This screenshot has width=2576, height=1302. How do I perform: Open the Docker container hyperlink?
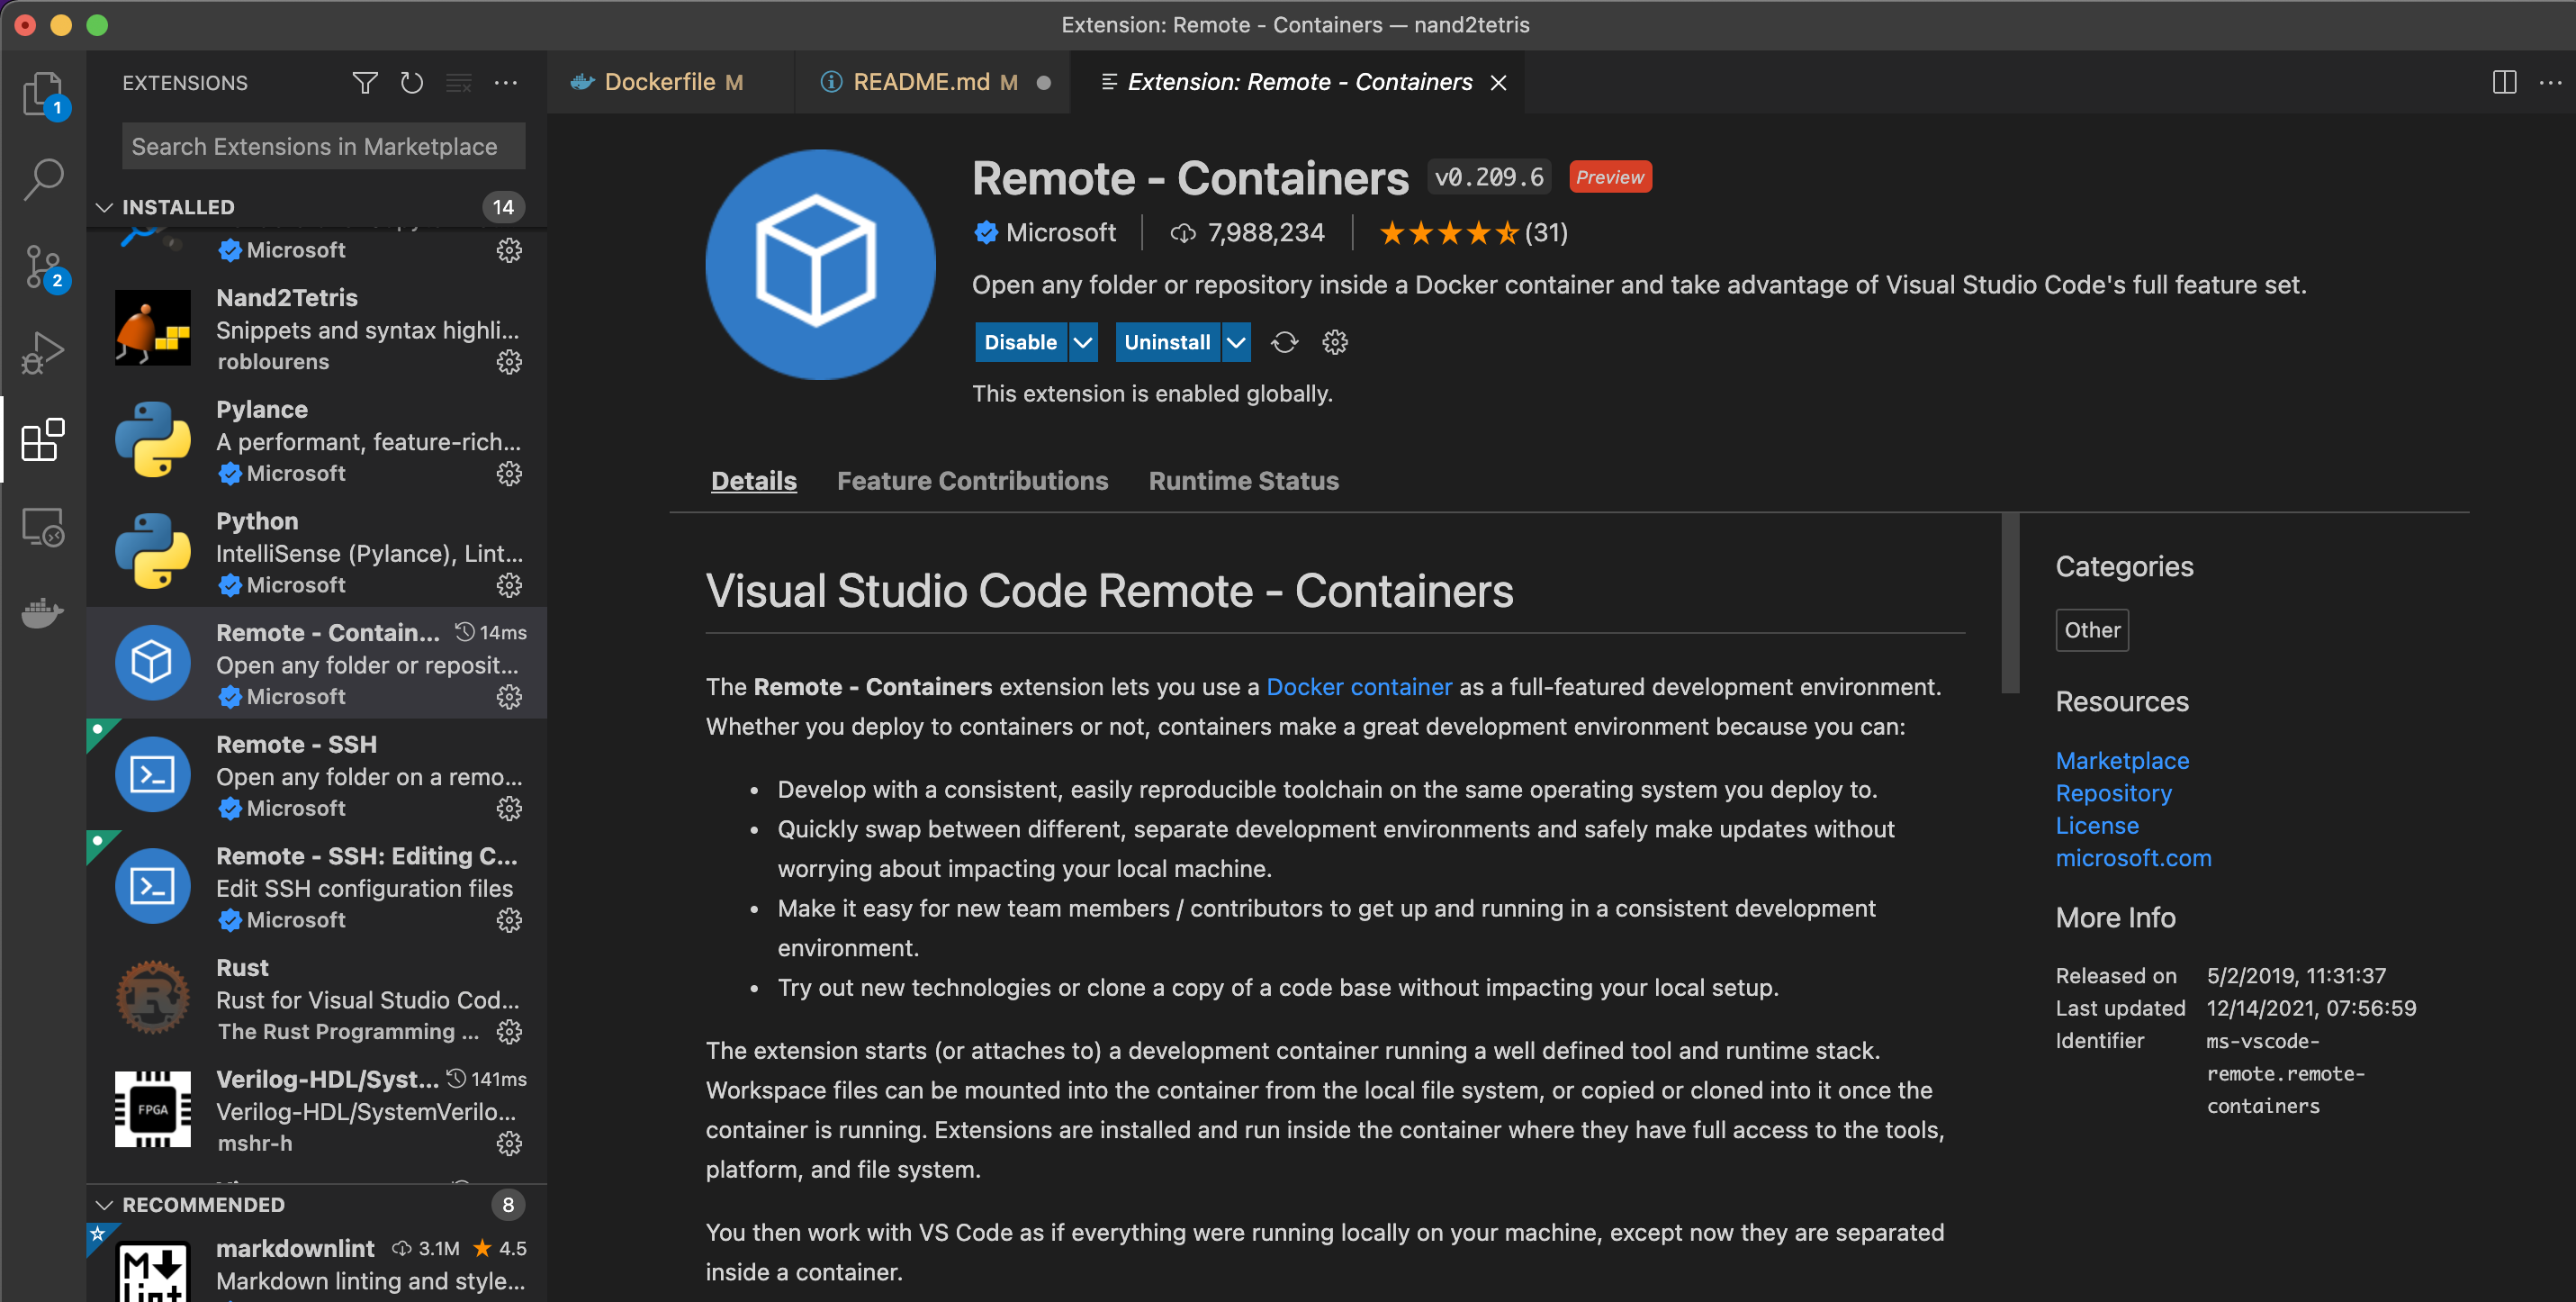pyautogui.click(x=1358, y=687)
